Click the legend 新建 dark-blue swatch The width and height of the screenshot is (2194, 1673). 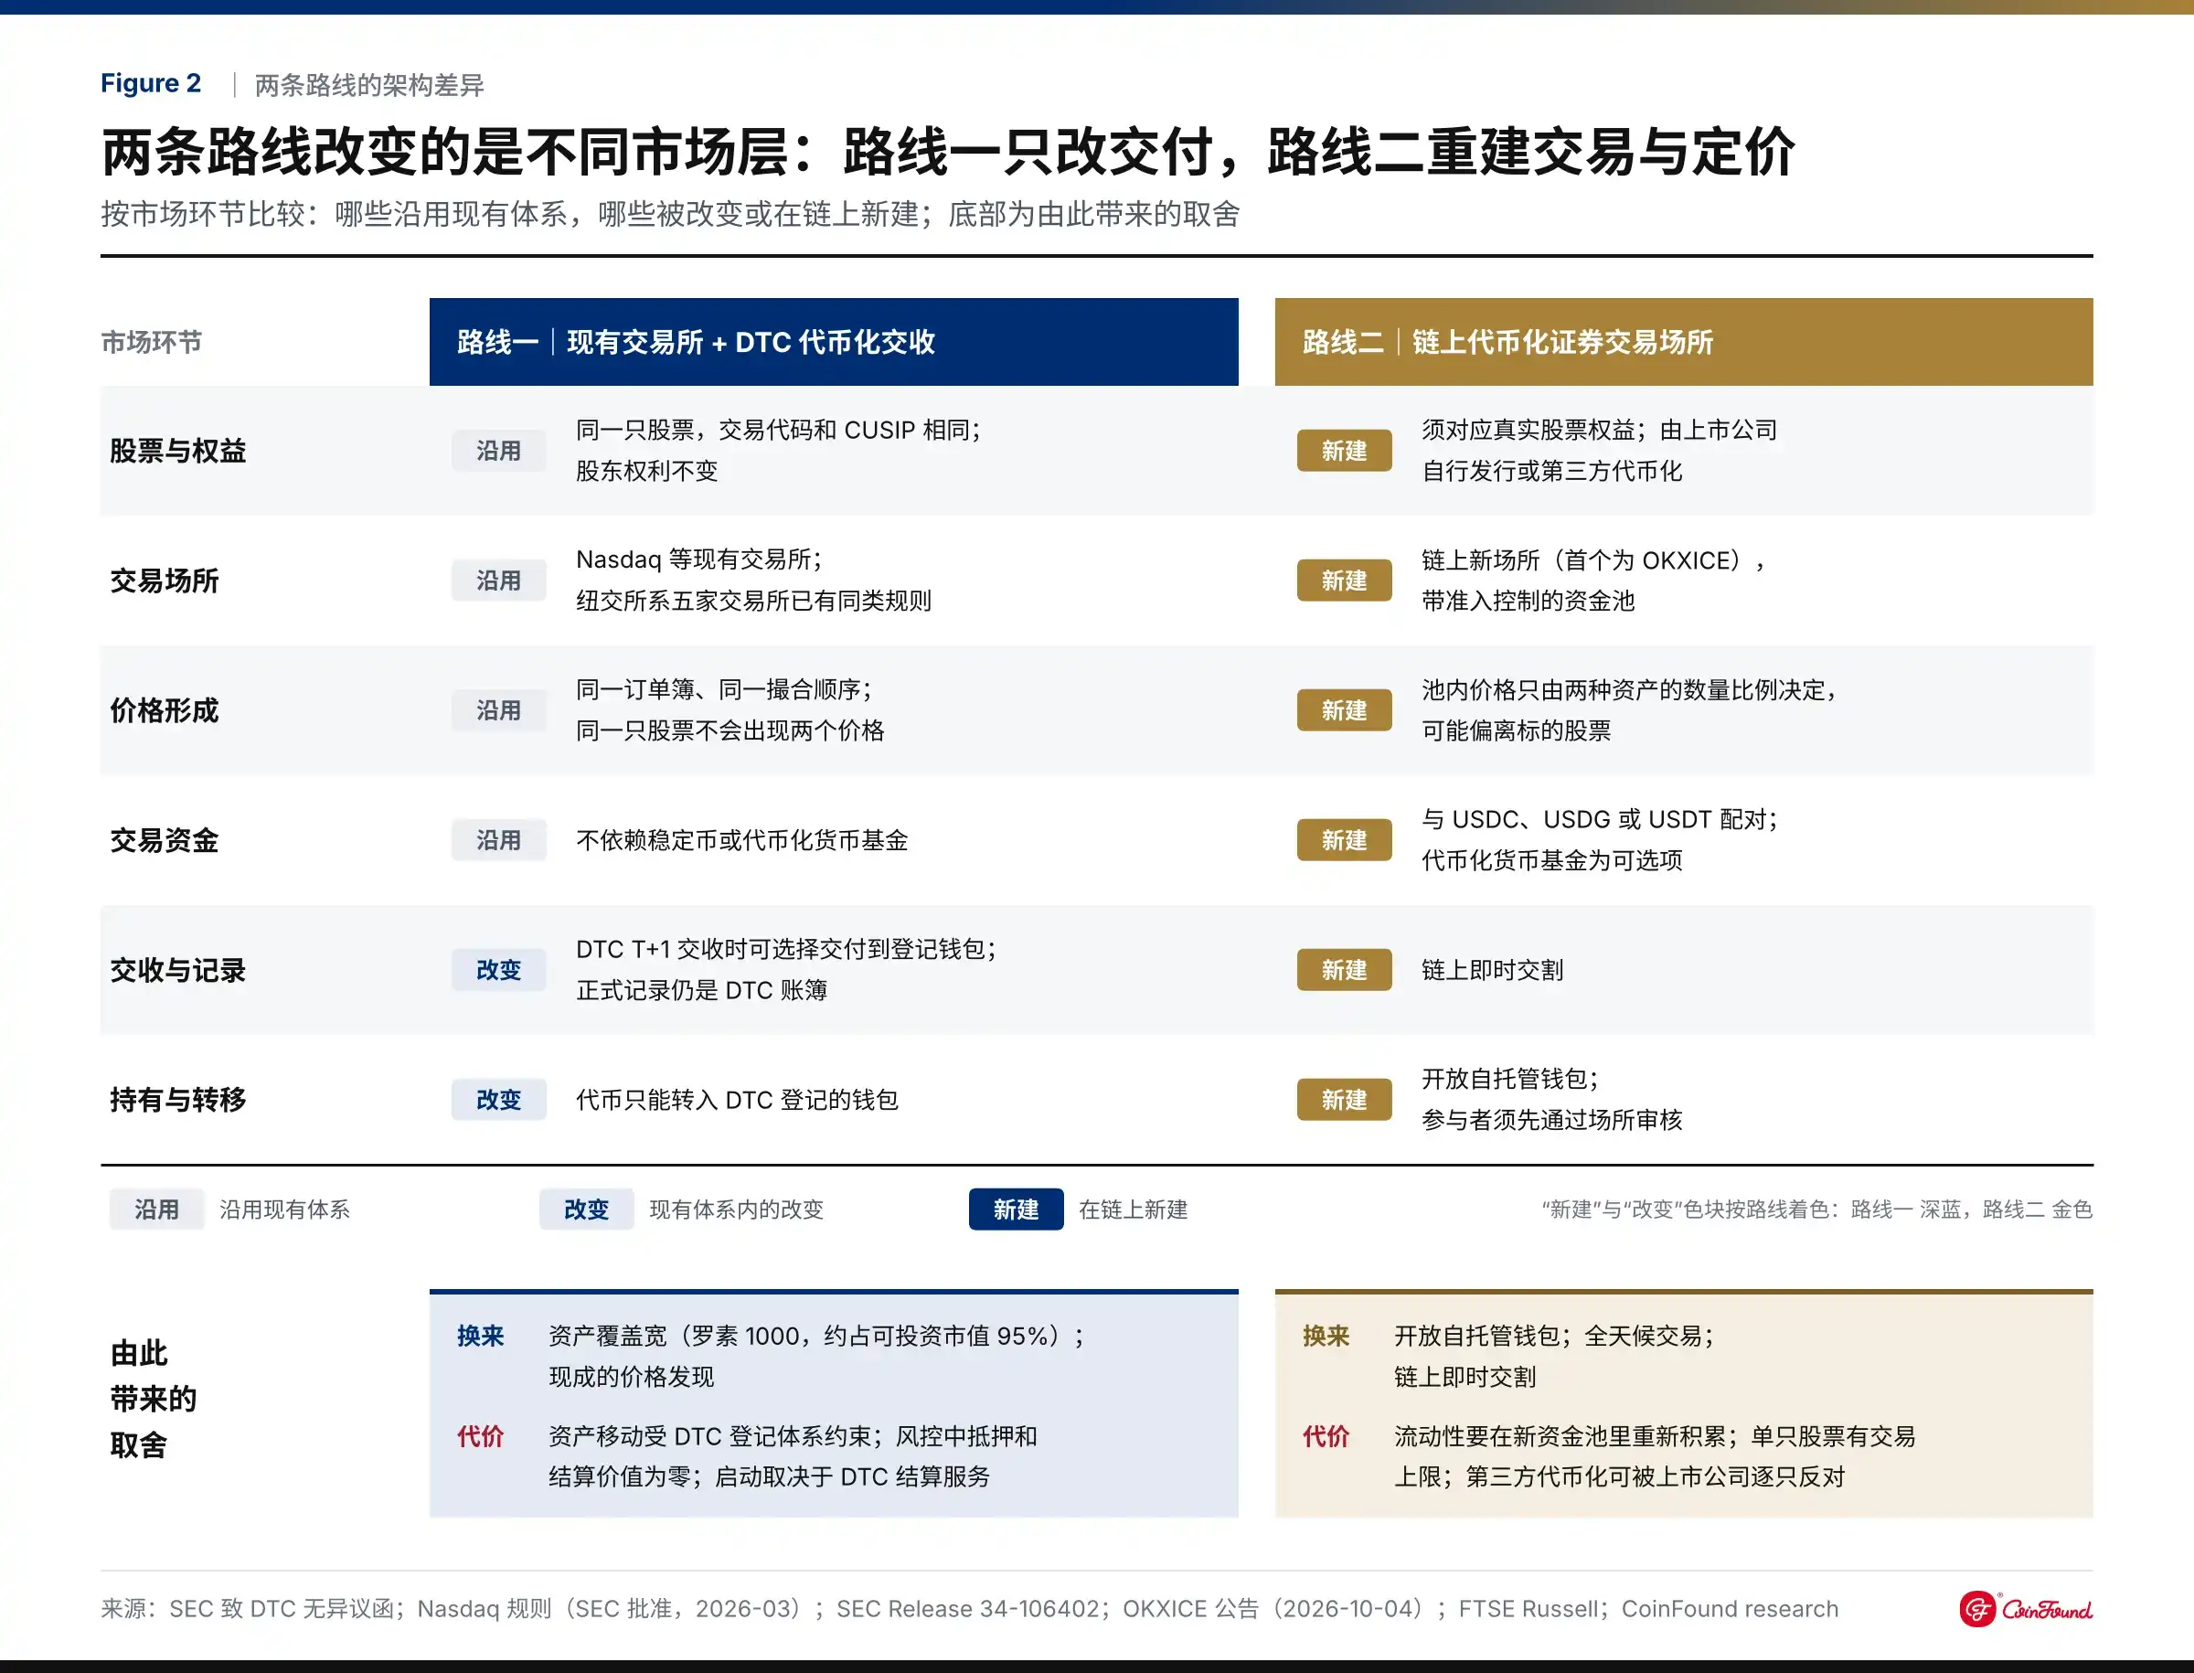(x=1016, y=1209)
